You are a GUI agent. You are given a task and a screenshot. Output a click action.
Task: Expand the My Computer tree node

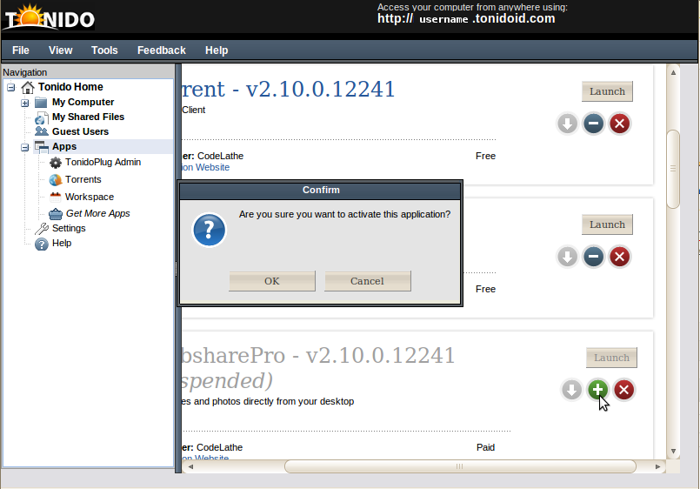[25, 103]
